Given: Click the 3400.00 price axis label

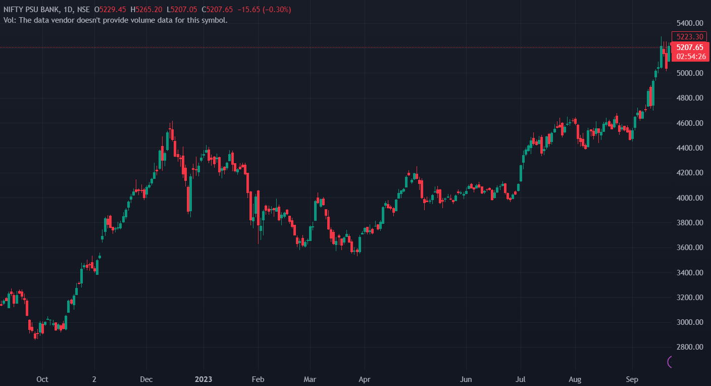Looking at the screenshot, I should (690, 273).
